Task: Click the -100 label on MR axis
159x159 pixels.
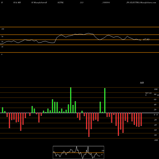Action: (156, 140)
